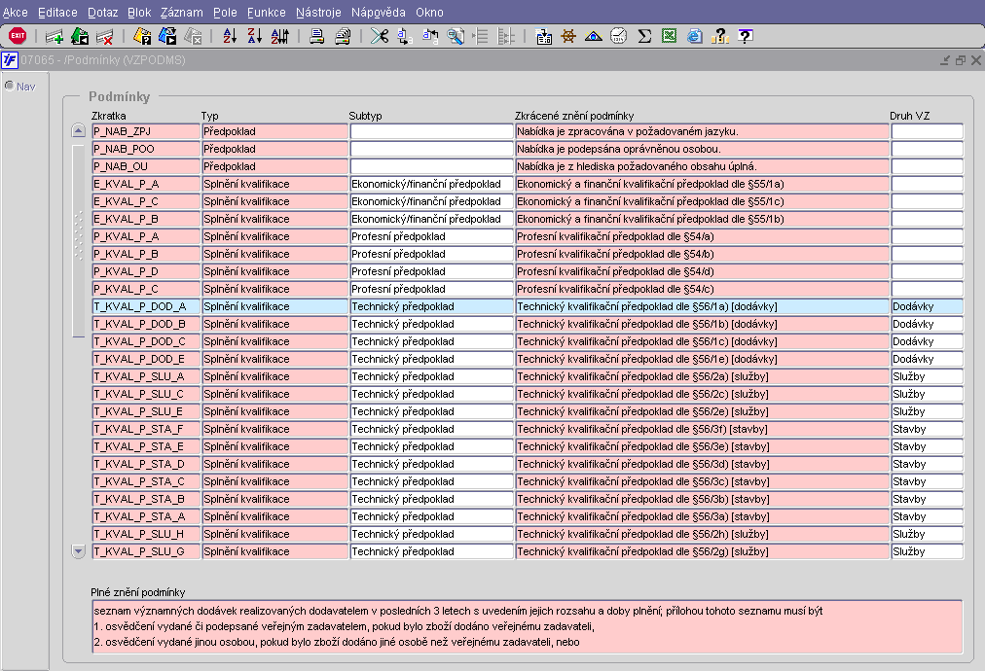Select the T_KVAL_P_DOD_B Zkratka cell
This screenshot has height=671, width=985.
pyautogui.click(x=146, y=325)
